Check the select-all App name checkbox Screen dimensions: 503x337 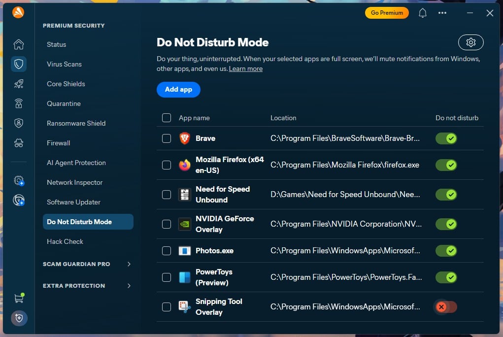point(167,118)
